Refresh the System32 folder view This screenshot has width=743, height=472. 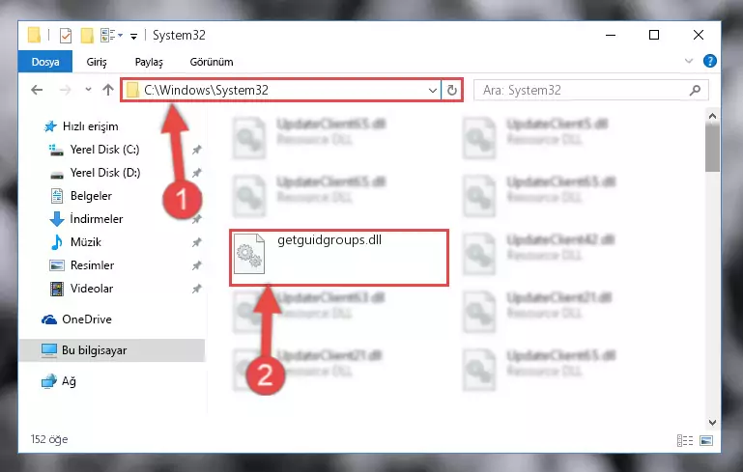[x=452, y=90]
